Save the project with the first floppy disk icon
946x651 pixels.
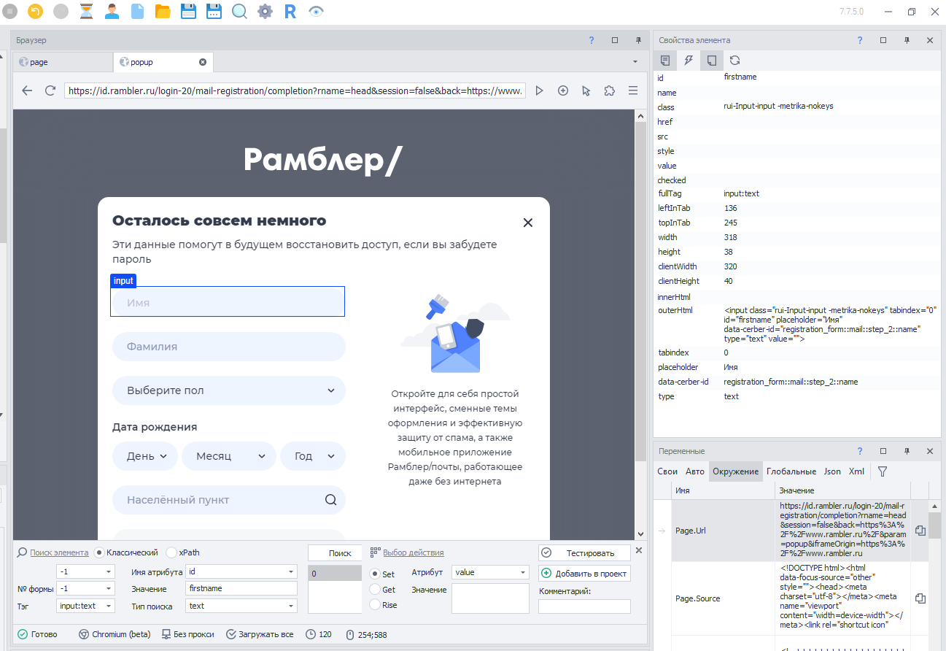pyautogui.click(x=187, y=11)
